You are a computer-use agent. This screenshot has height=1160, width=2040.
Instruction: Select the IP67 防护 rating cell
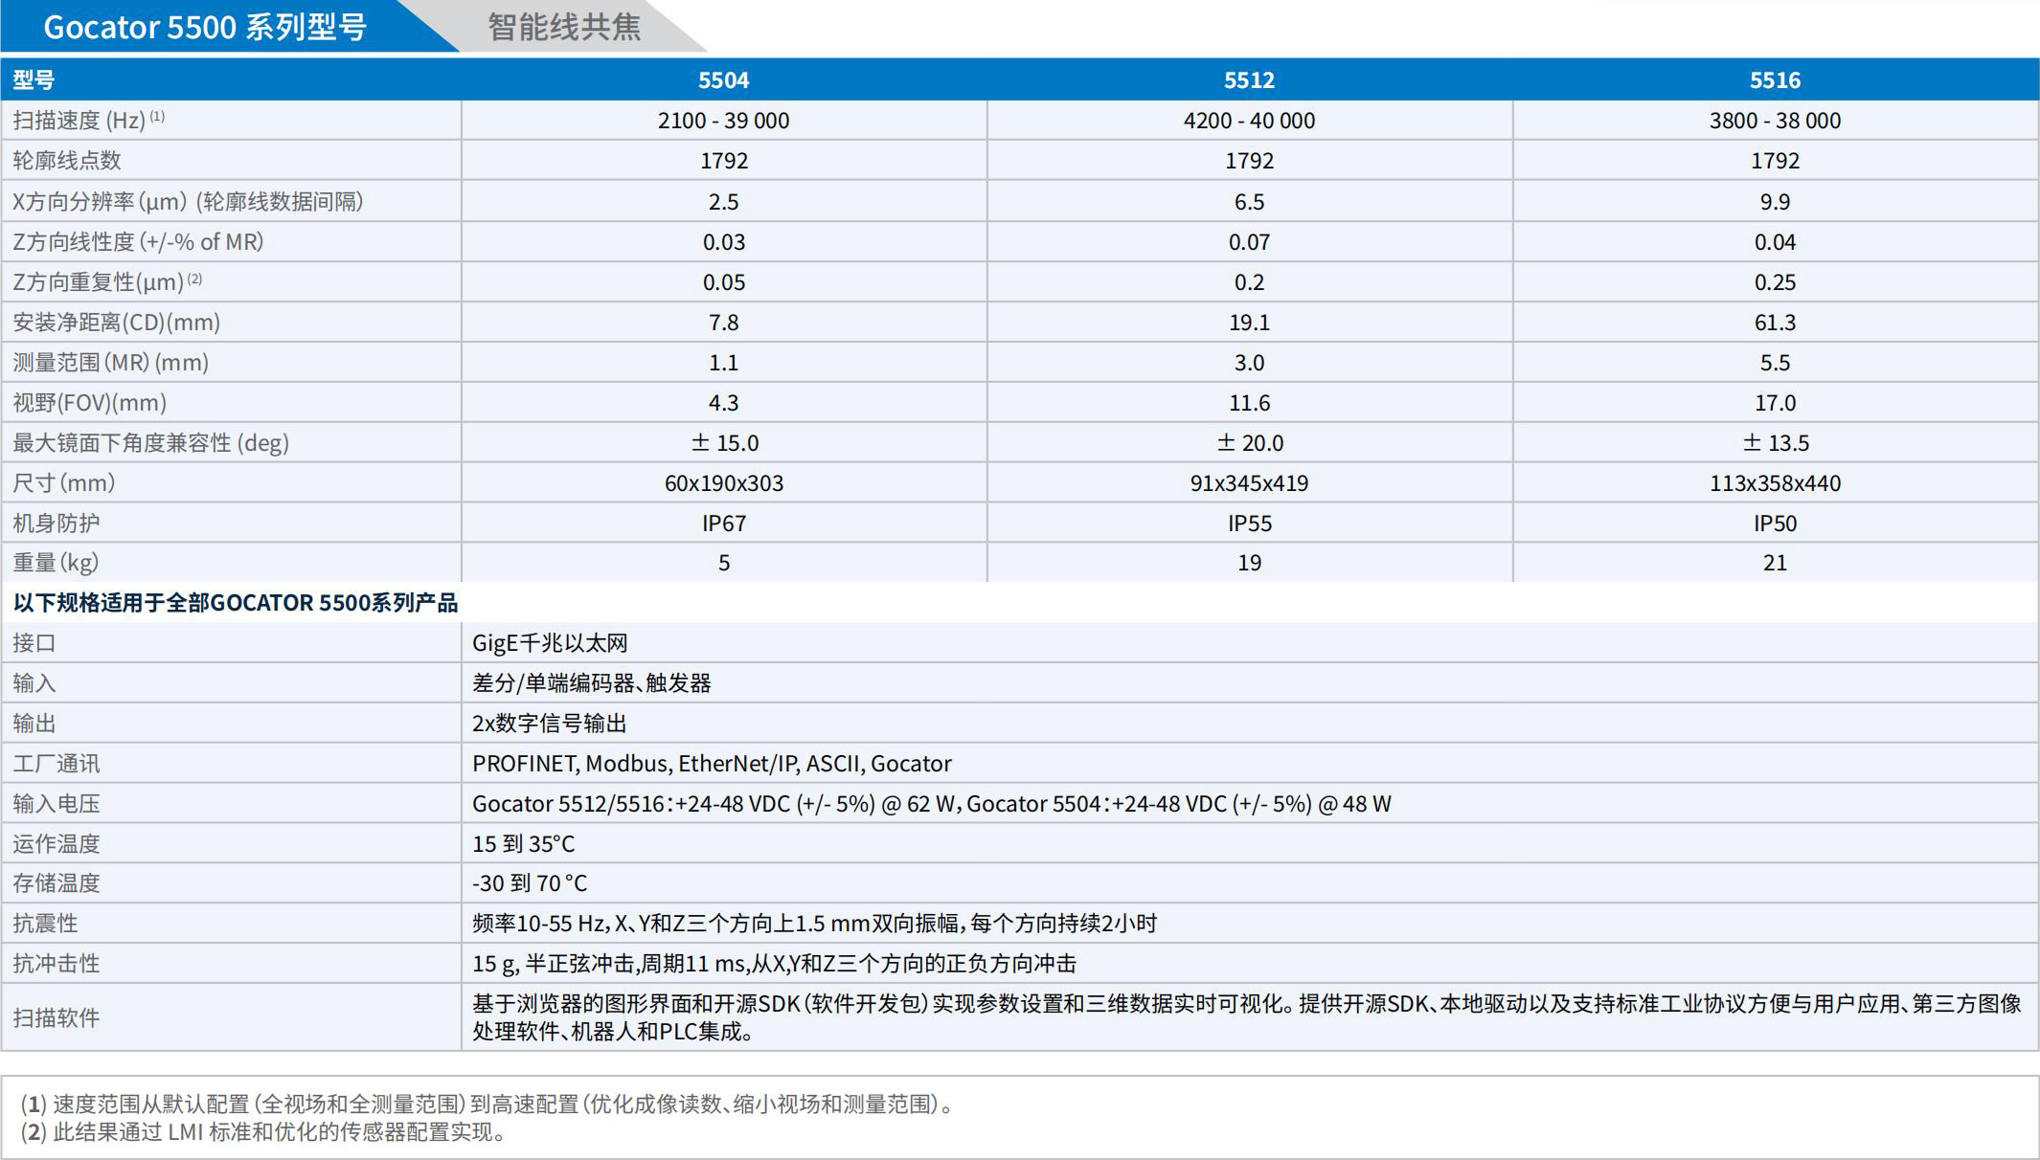(x=725, y=523)
